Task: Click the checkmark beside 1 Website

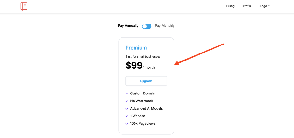Action: click(127, 116)
